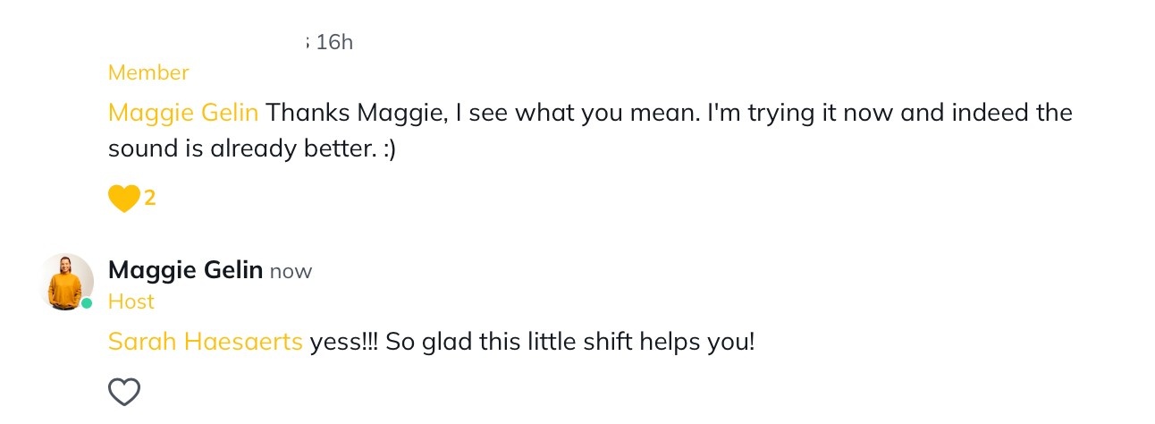Unlike the comment via the yellow heart
This screenshot has width=1155, height=424.
pyautogui.click(x=123, y=199)
